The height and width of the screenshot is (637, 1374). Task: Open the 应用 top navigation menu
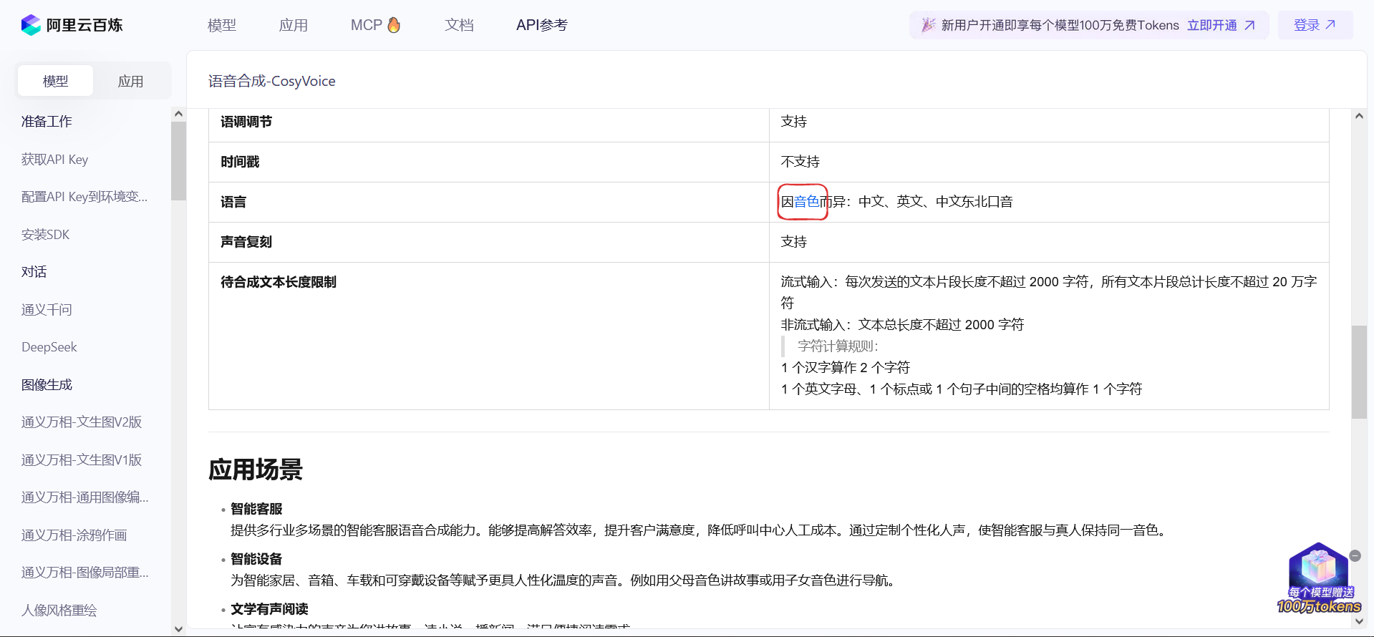coord(294,25)
